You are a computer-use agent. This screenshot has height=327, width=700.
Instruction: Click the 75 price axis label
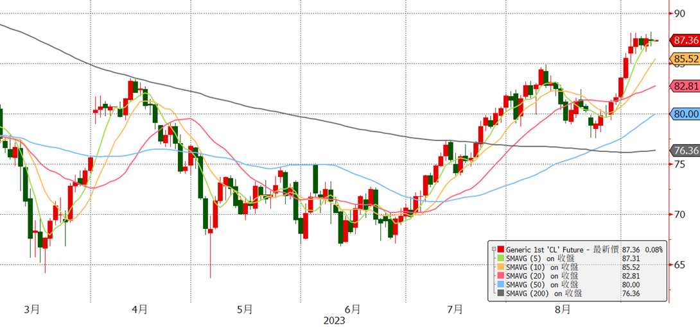point(679,164)
